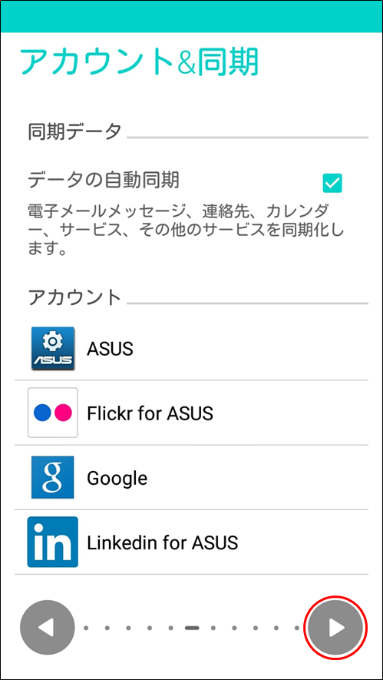Tap the アカウント&同期 title
Viewport: 383px width, 680px height.
(139, 62)
